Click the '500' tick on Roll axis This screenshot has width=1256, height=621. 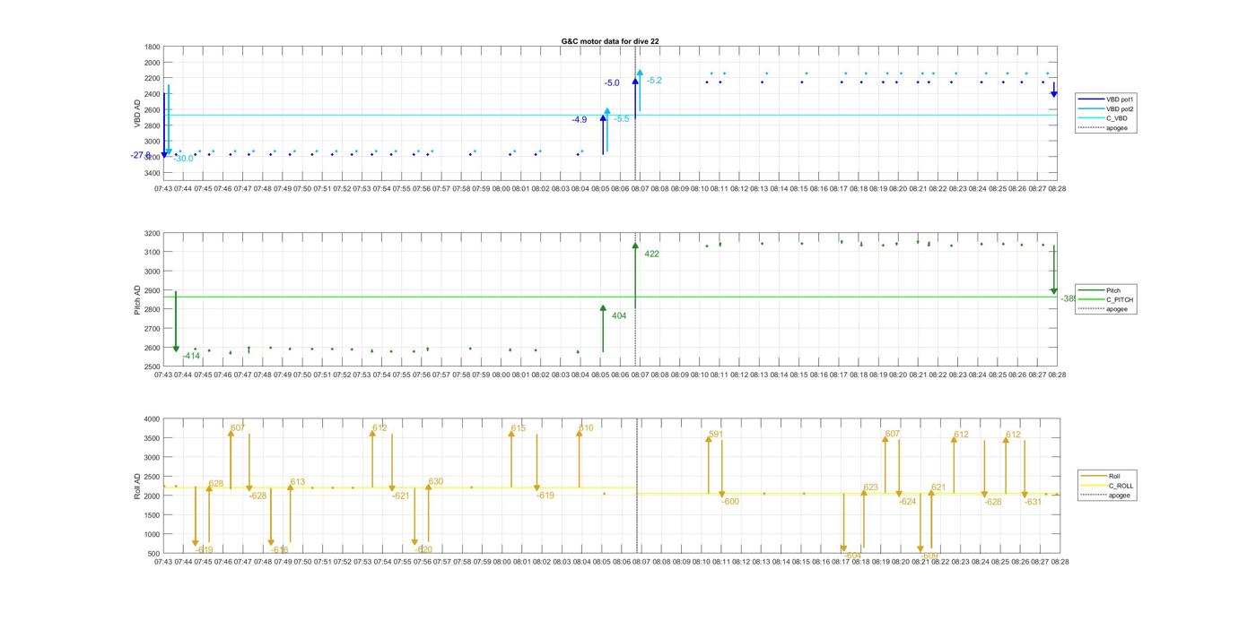point(153,554)
